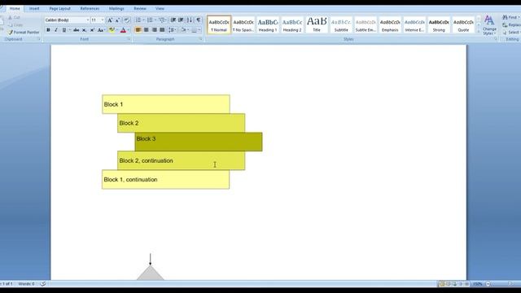Open the Review ribbon tab
521x293 pixels.
tap(140, 9)
